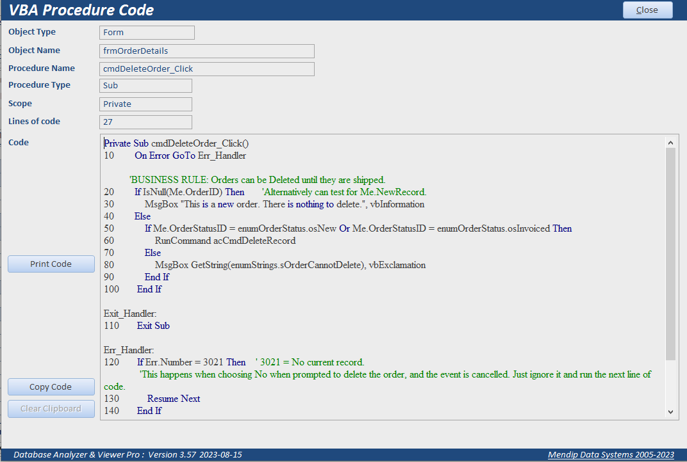Click the Procedure Name field cmdDeleteOrder_Click

[x=207, y=68]
